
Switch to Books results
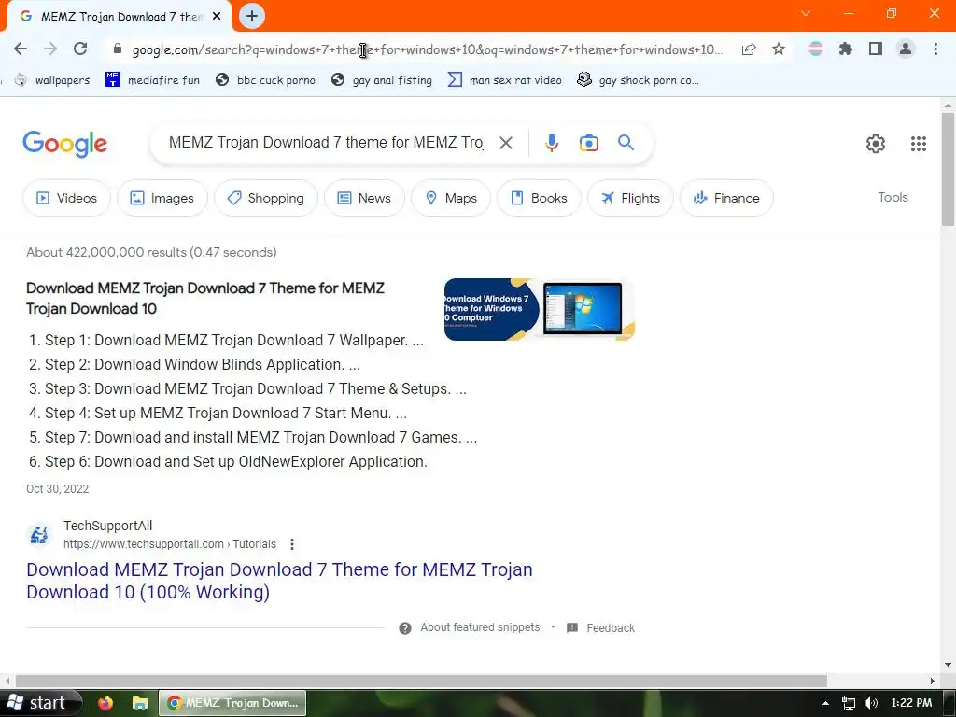coord(539,198)
